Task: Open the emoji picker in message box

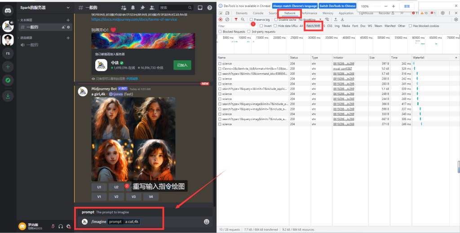Action: (x=207, y=221)
